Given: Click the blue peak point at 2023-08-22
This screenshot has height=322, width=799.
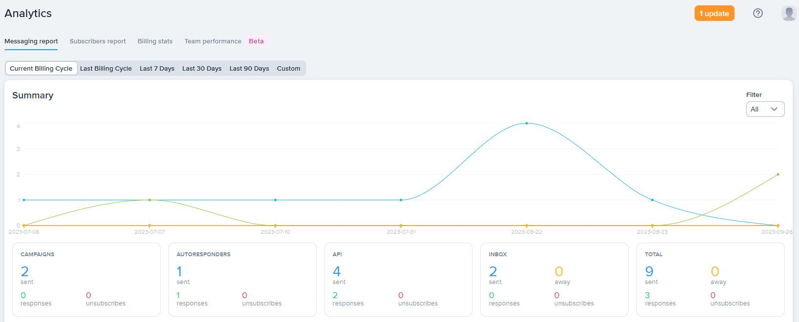Looking at the screenshot, I should click(x=527, y=123).
